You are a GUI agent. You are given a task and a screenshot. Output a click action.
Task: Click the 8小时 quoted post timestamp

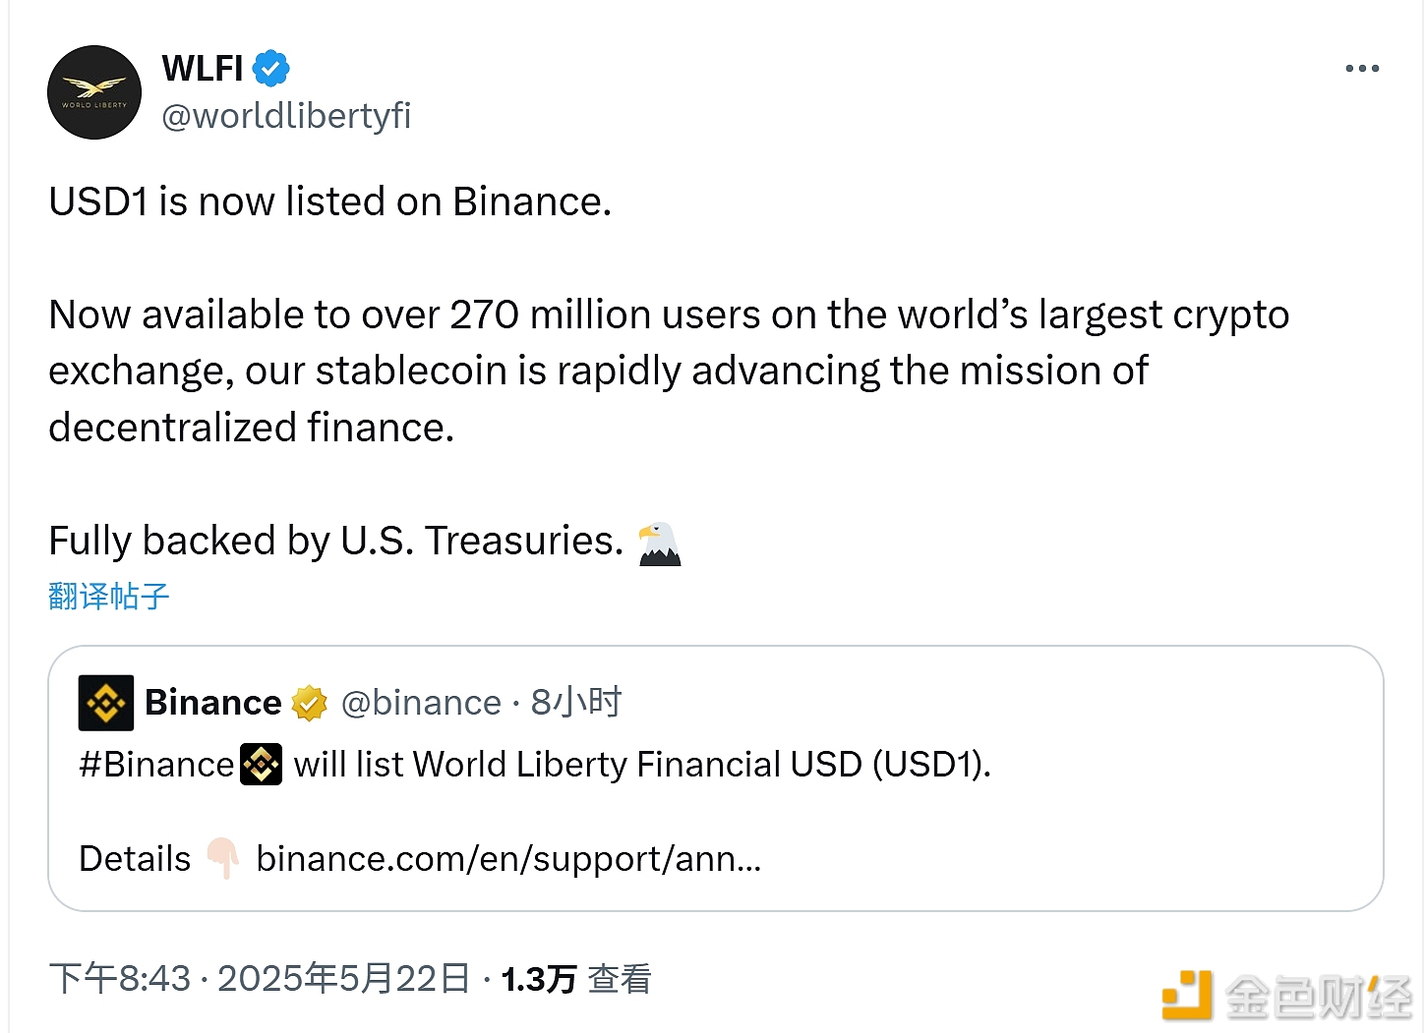(x=576, y=703)
